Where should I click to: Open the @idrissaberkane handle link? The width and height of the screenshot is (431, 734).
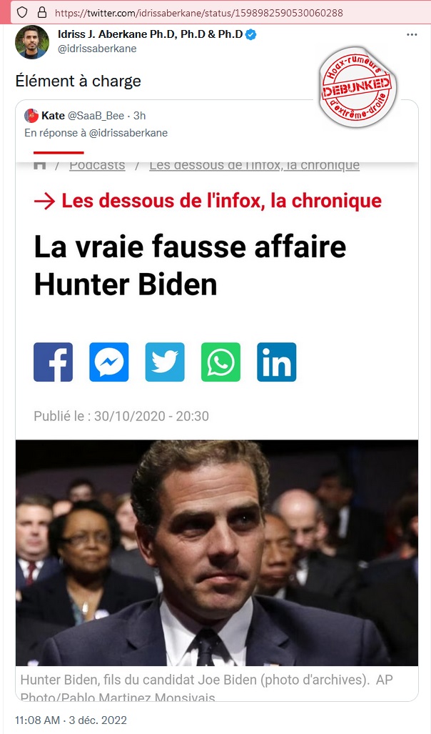point(97,49)
